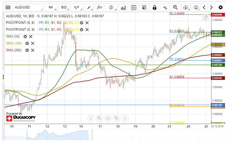
Task: Open the hamburger main menu
Action: coord(9,7)
